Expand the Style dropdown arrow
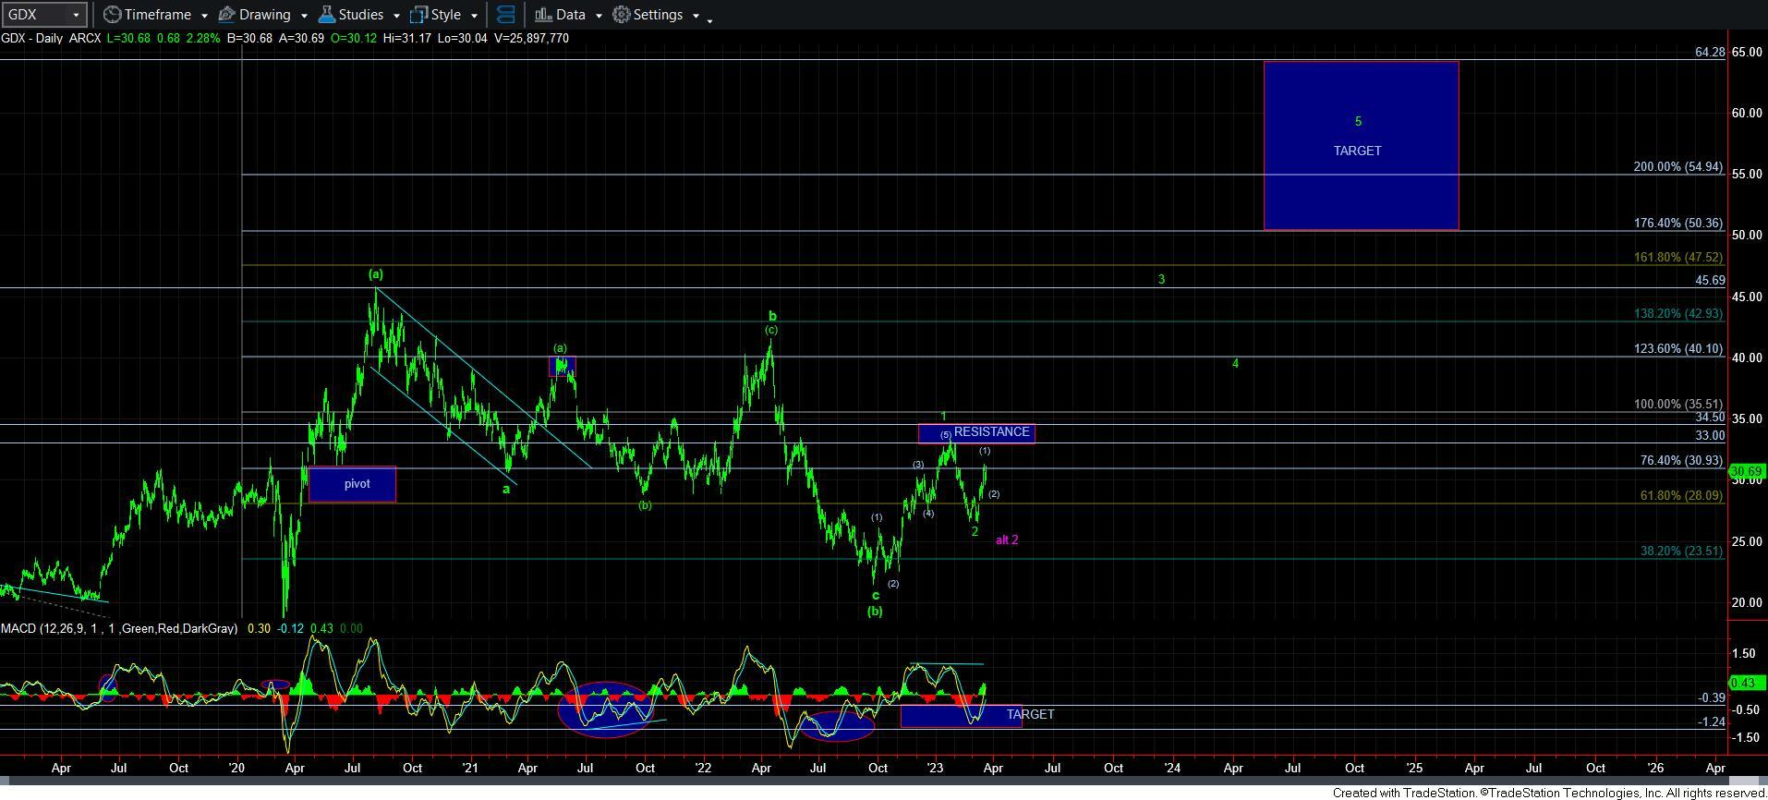Screen dimensions: 1768x800 point(473,16)
